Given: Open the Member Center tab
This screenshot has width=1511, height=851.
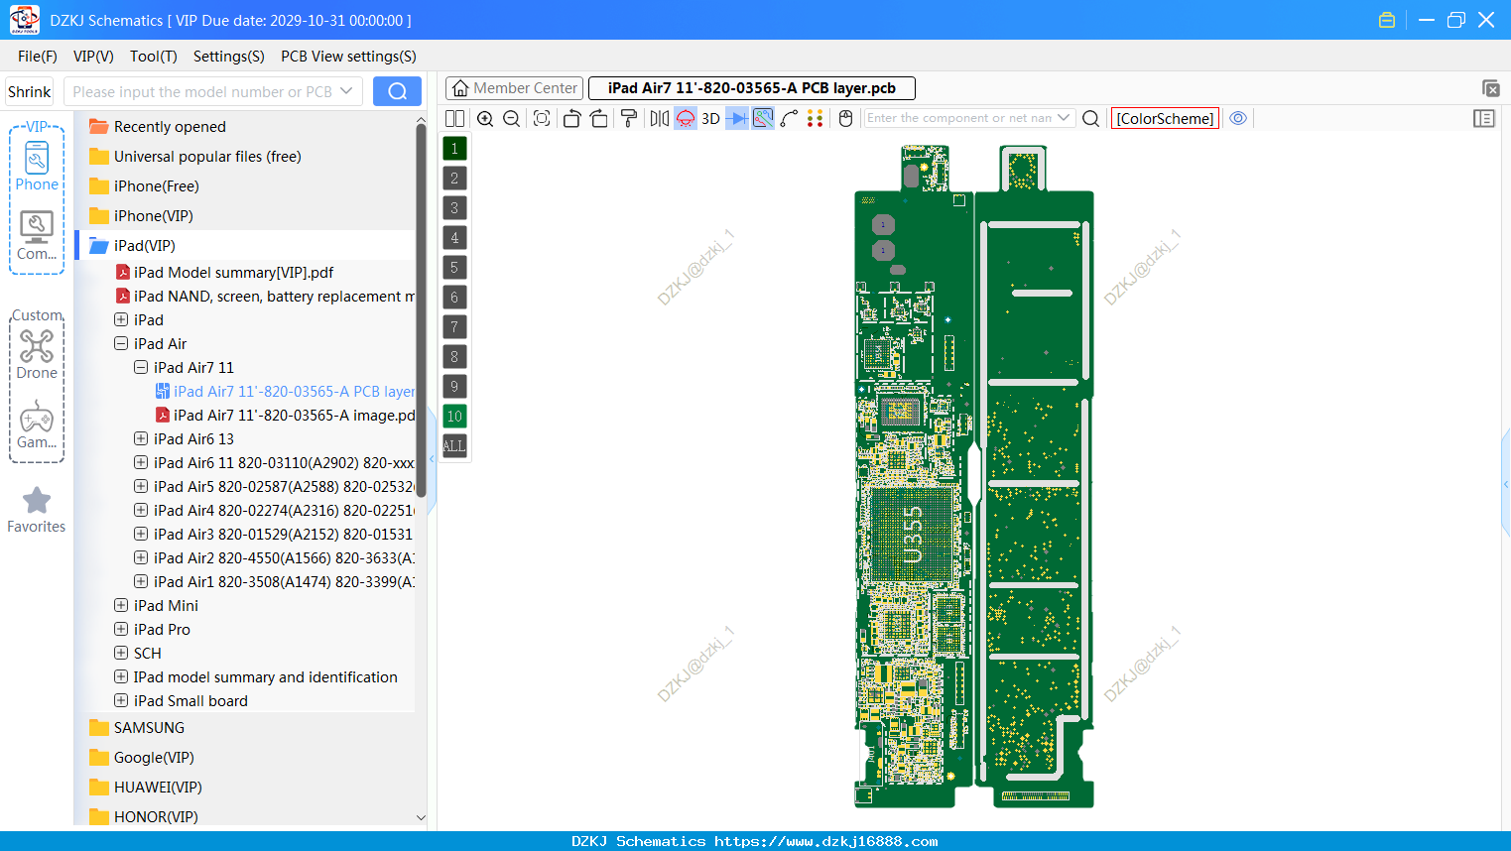Looking at the screenshot, I should (x=515, y=88).
